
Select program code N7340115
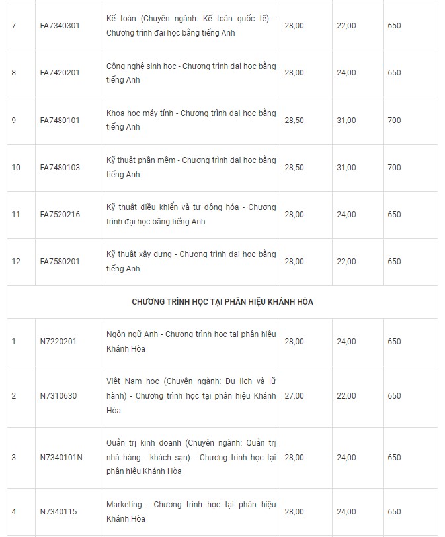point(58,512)
